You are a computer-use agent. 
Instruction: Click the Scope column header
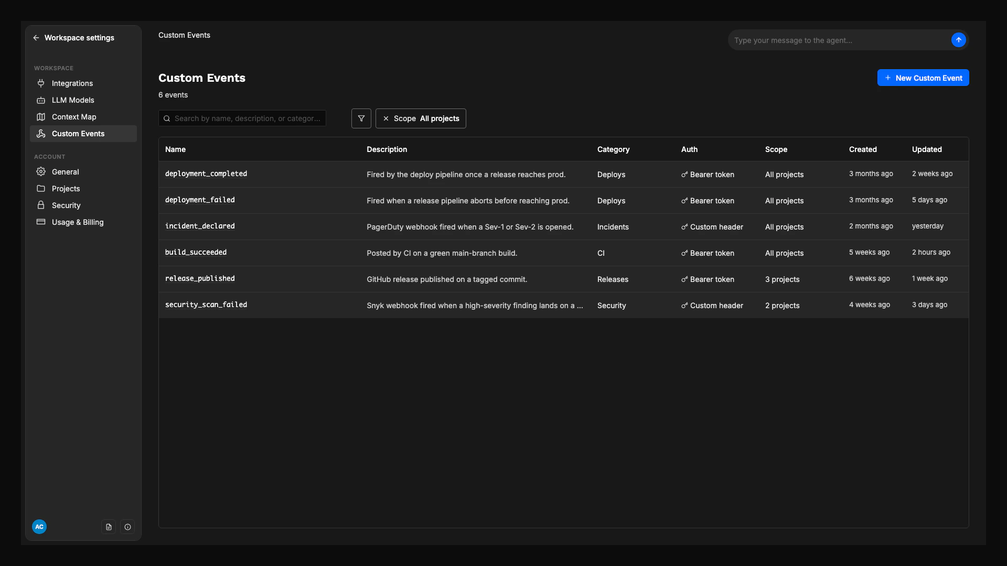776,149
